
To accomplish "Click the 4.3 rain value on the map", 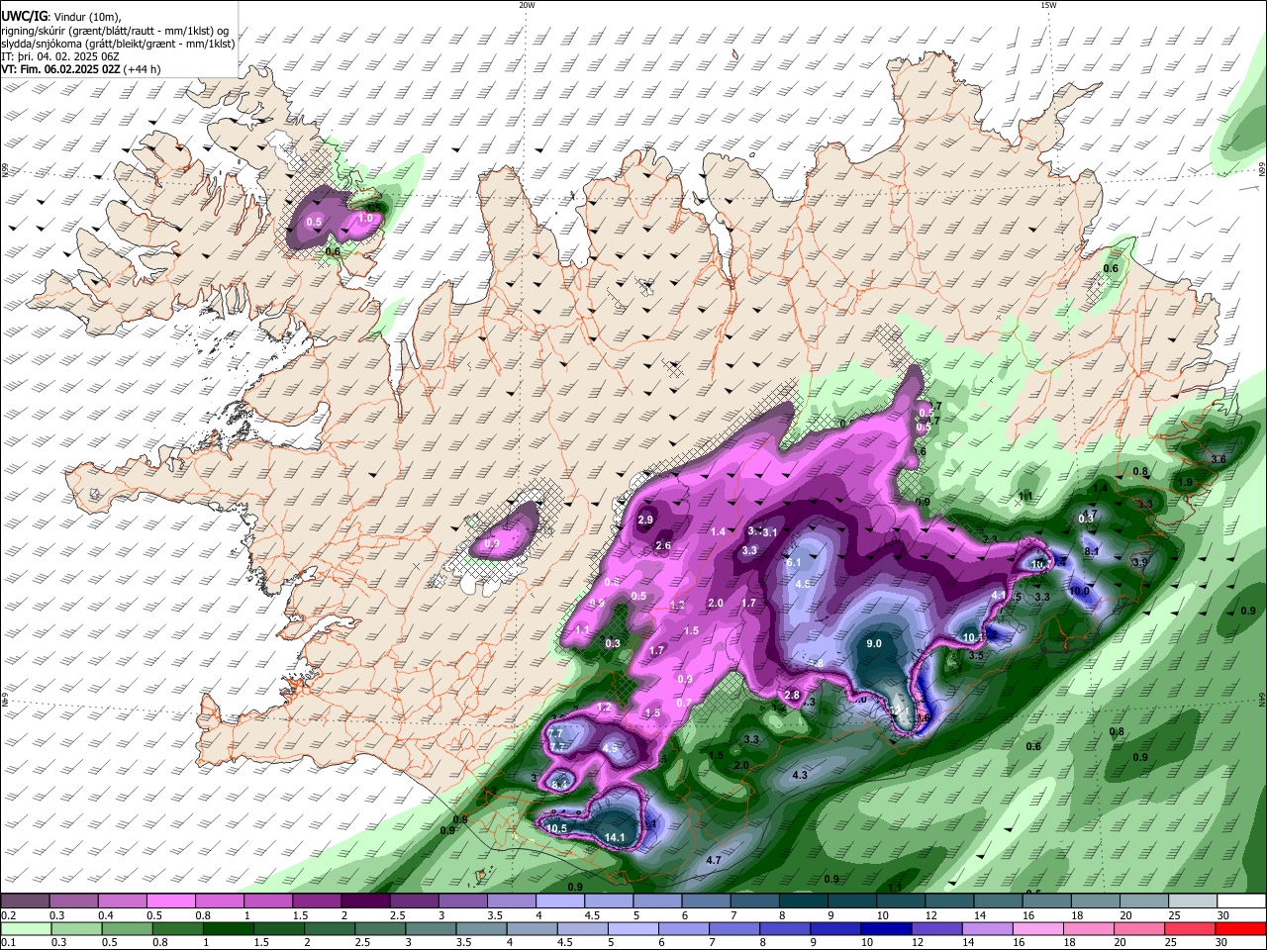I will 801,775.
